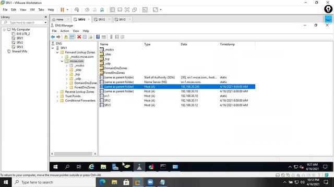Click the red delete X icon
The image size is (334, 187).
79,37
